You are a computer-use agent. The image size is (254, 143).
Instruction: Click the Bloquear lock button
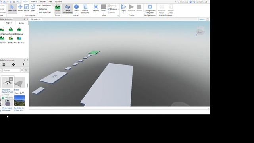[x=113, y=9]
